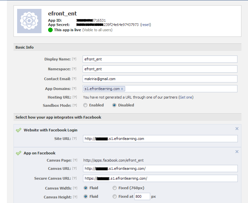Click the App Secret value

click(107, 25)
